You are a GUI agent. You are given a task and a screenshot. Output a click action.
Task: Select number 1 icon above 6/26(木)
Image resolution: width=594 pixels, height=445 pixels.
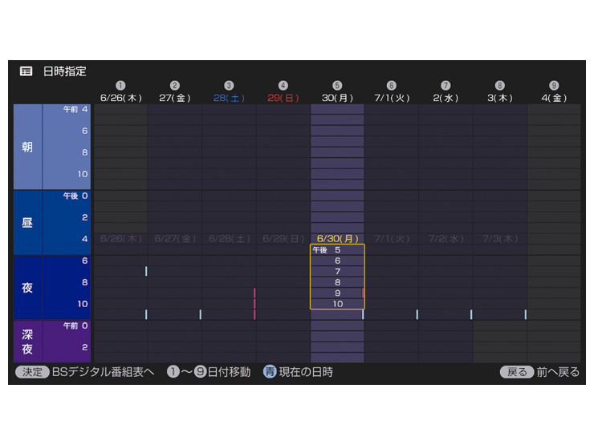(x=120, y=86)
